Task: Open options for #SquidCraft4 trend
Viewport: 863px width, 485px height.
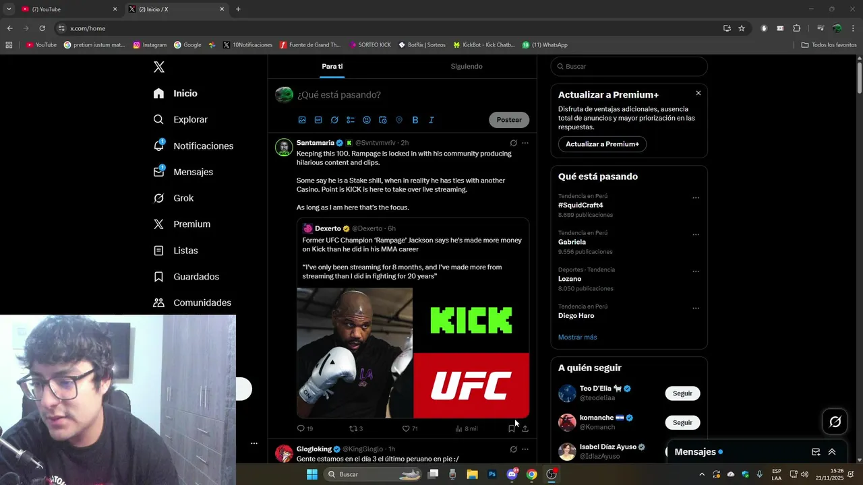Action: tap(696, 198)
